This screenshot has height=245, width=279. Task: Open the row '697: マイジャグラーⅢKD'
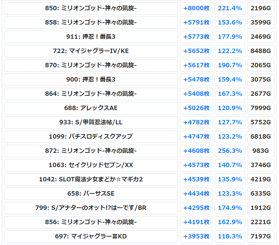click(x=91, y=237)
